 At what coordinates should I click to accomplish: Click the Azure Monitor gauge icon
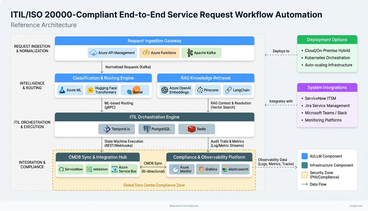pyautogui.click(x=175, y=169)
